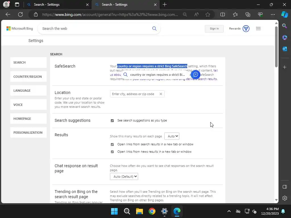Open Outlook in the sidebar
The width and height of the screenshot is (291, 218).
[284, 49]
